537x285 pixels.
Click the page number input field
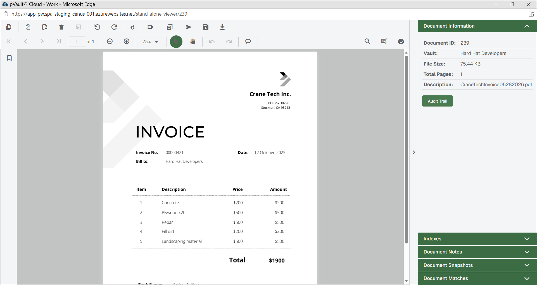click(77, 42)
